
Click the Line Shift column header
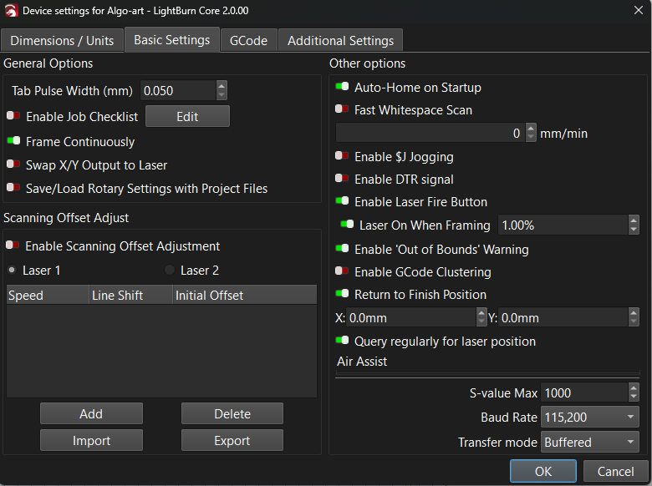pyautogui.click(x=130, y=296)
